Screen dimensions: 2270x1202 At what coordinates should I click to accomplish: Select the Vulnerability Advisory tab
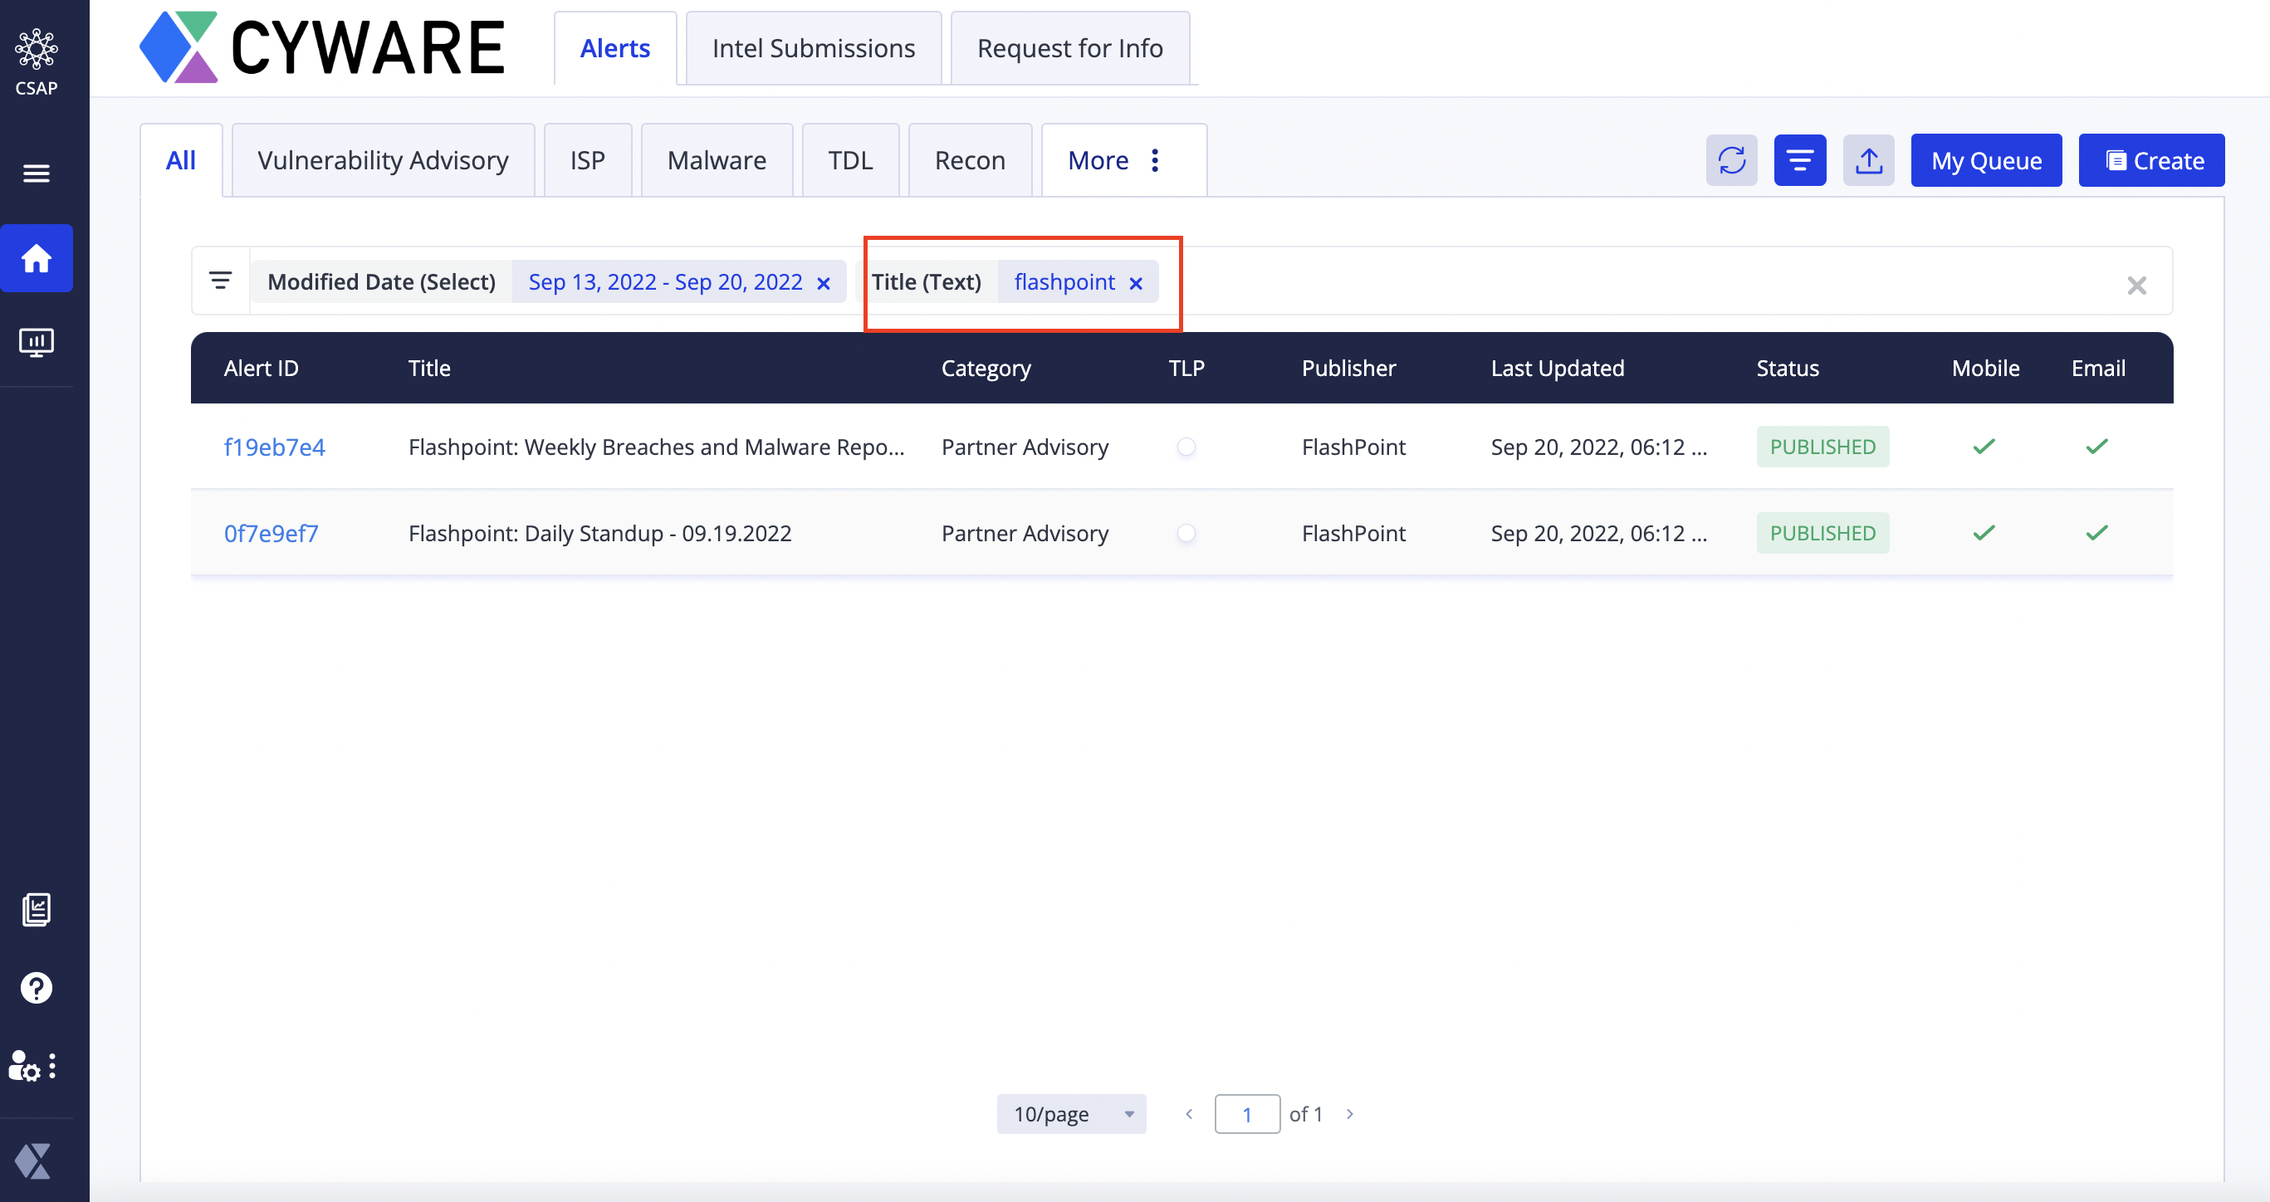pos(383,160)
